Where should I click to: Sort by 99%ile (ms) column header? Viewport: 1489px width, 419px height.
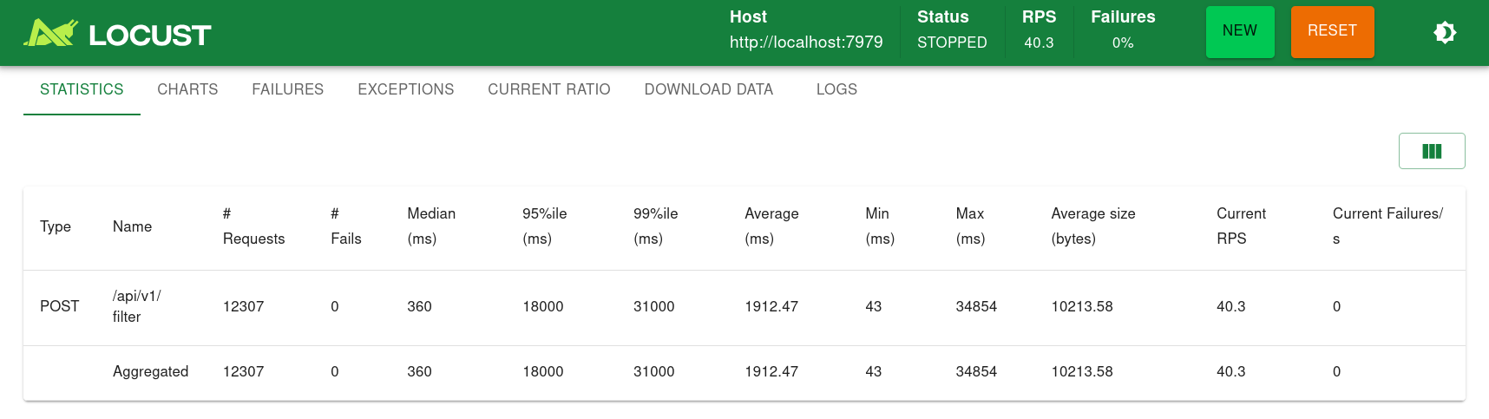click(x=655, y=226)
